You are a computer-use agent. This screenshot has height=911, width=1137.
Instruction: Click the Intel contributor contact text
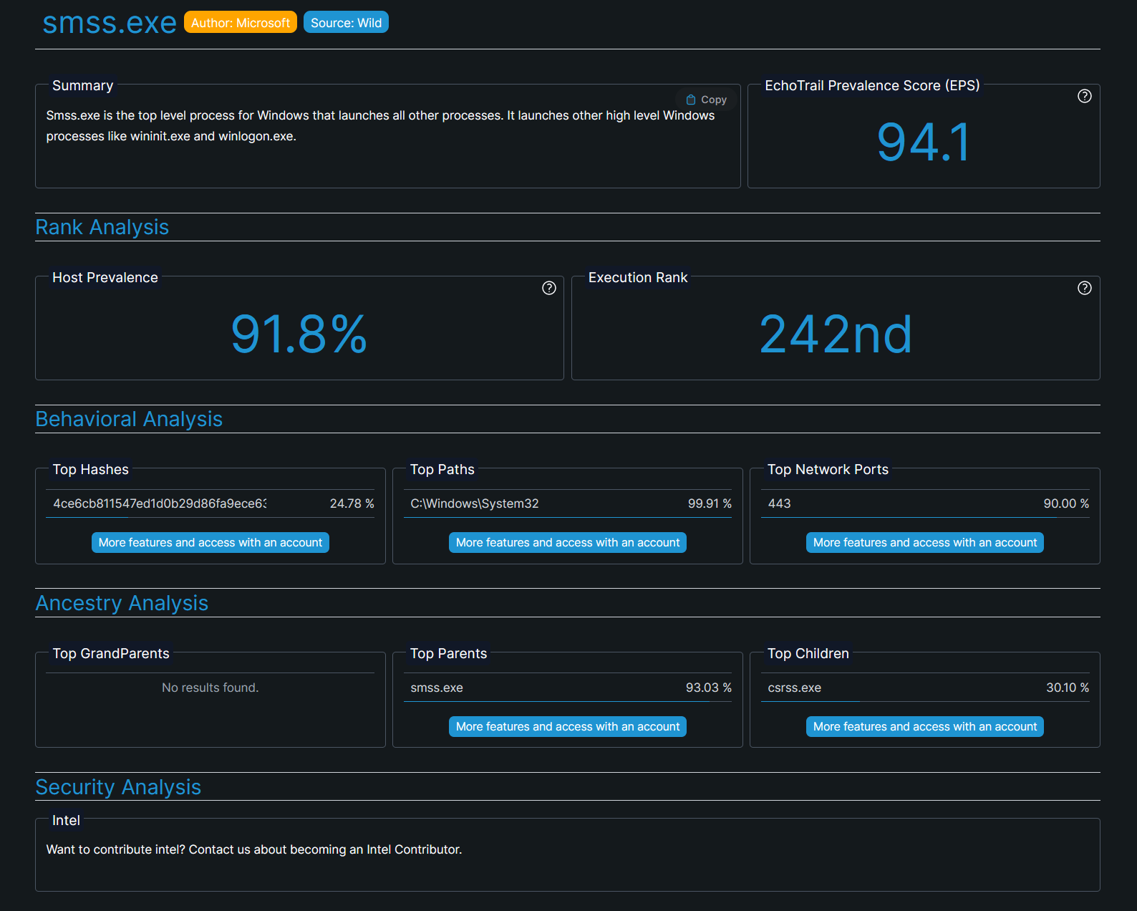coord(254,849)
